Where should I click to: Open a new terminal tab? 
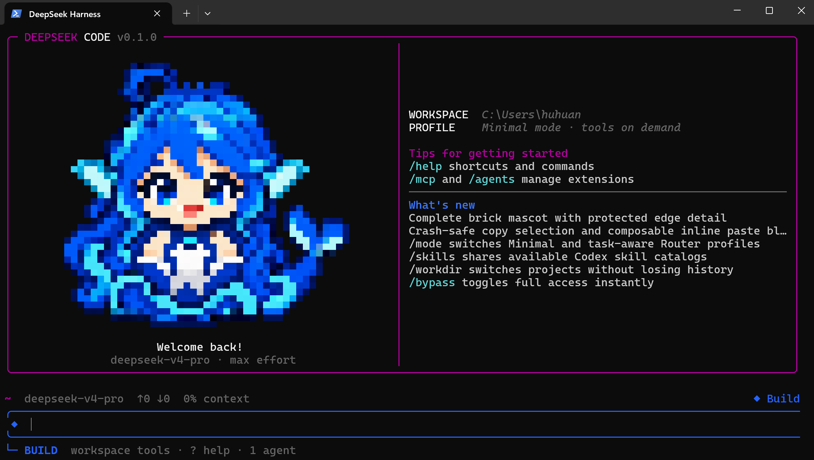click(187, 14)
